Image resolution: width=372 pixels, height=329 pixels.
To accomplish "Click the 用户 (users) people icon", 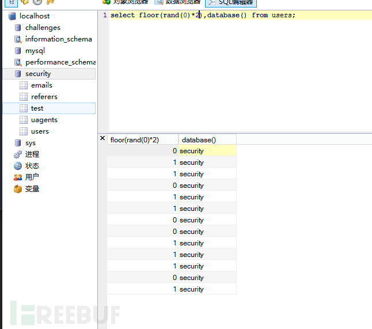I will coord(18,177).
